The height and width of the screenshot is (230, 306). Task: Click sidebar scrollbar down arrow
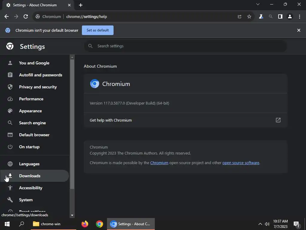pos(72,215)
